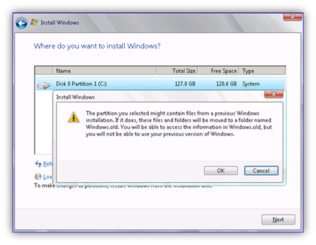Click the 127.0 GB total size value
The image size is (316, 245).
[x=185, y=84]
